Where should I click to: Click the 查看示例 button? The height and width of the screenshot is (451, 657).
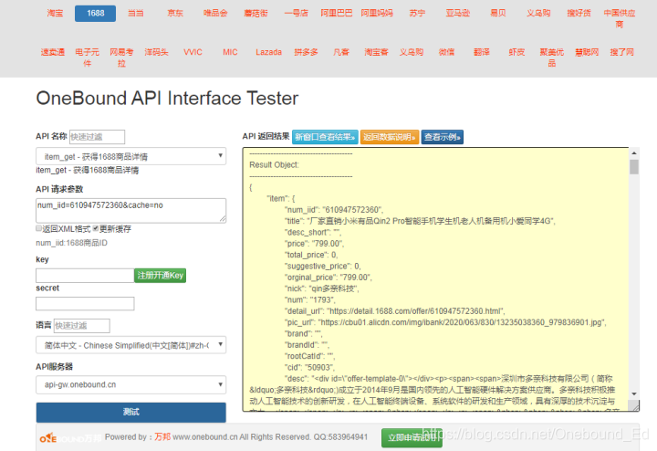tap(443, 137)
